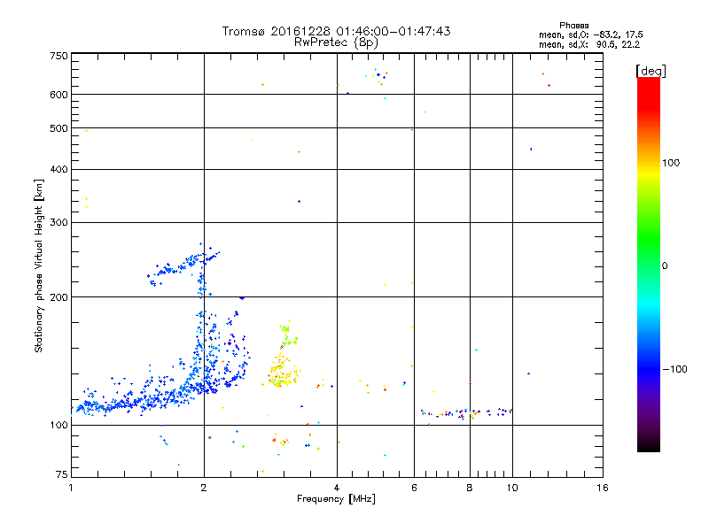Click the y-axis tick label '500'
The width and height of the screenshot is (709, 531).
click(x=58, y=128)
